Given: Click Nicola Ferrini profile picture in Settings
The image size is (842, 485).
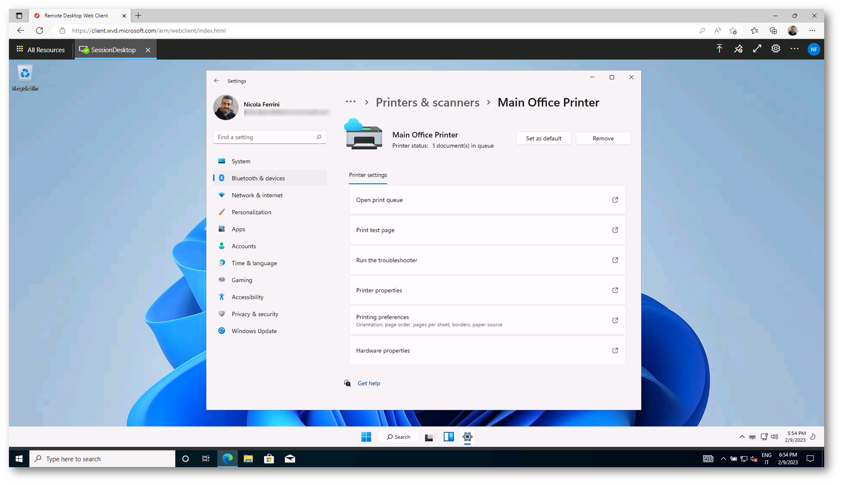Looking at the screenshot, I should [x=225, y=107].
